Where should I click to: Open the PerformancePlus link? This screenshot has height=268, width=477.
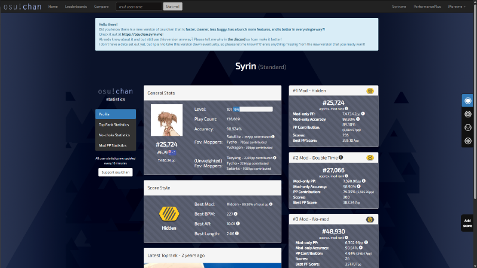pyautogui.click(x=427, y=7)
